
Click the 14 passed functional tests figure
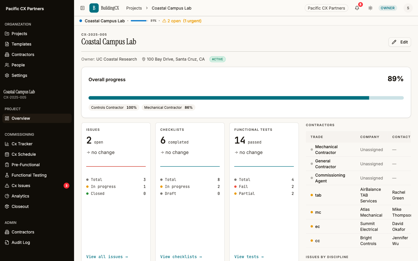[x=248, y=140]
